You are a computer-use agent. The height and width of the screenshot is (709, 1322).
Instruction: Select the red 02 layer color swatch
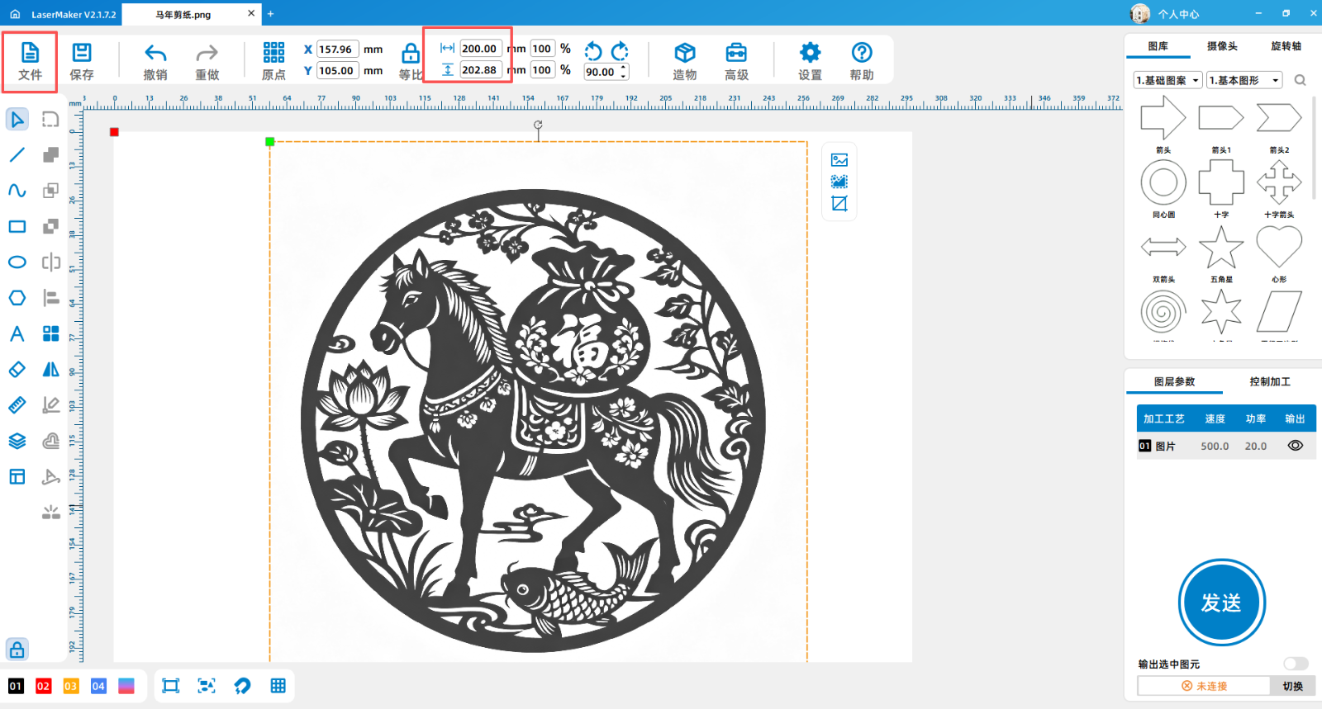[44, 686]
